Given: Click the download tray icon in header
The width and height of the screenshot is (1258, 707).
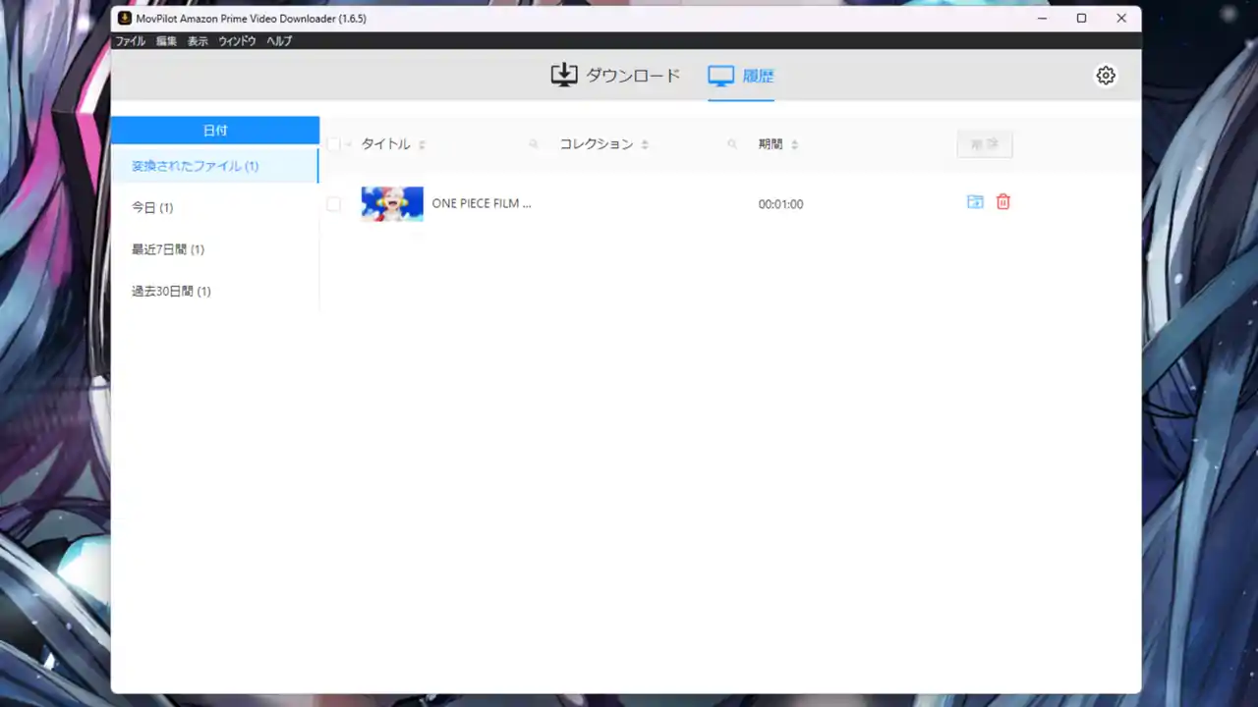Looking at the screenshot, I should (x=563, y=76).
